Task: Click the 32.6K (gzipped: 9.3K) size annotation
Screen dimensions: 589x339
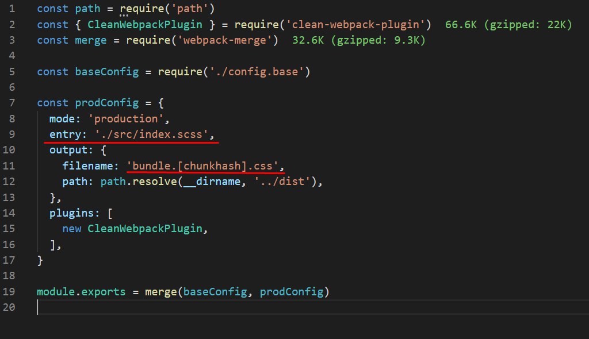Action: click(359, 41)
